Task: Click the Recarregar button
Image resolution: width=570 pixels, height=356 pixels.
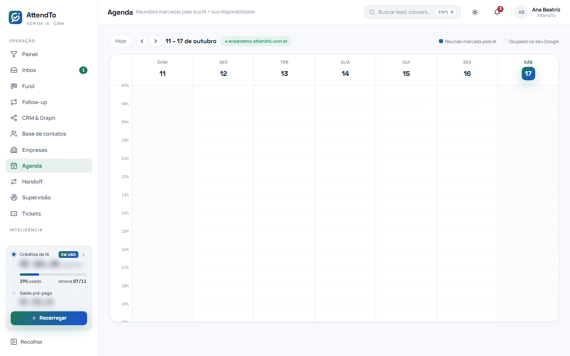Action: [x=49, y=318]
